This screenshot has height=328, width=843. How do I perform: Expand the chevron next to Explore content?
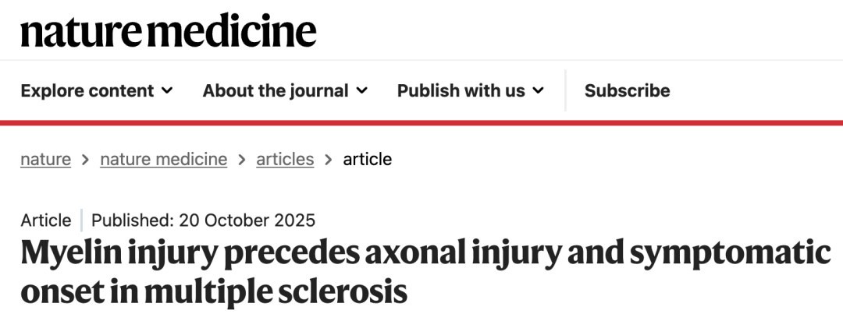pos(167,91)
